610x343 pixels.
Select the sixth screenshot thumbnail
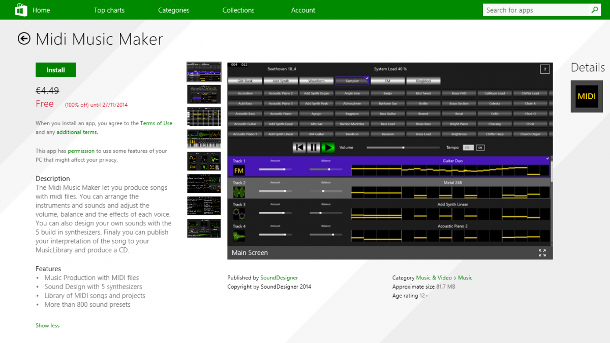tap(204, 184)
